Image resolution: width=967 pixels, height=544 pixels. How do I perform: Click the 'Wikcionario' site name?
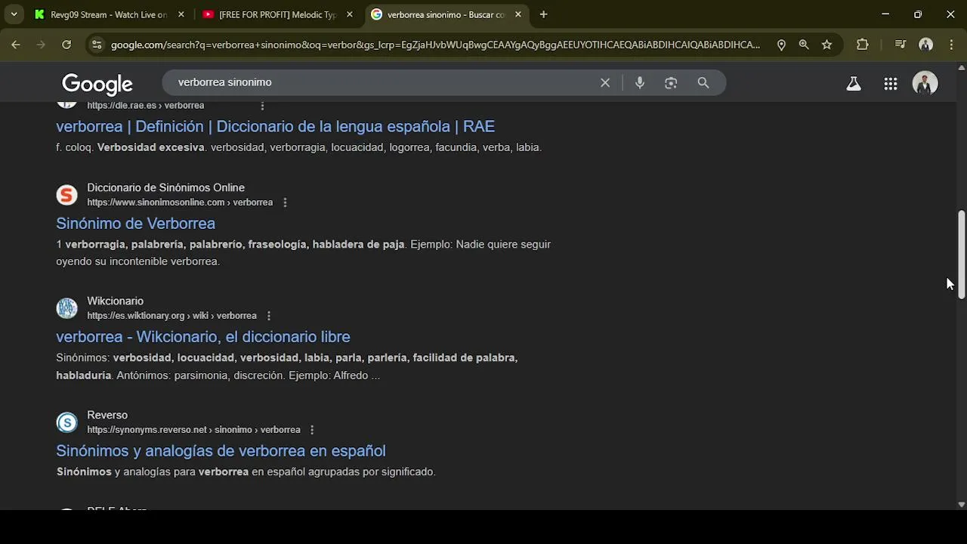(x=115, y=301)
